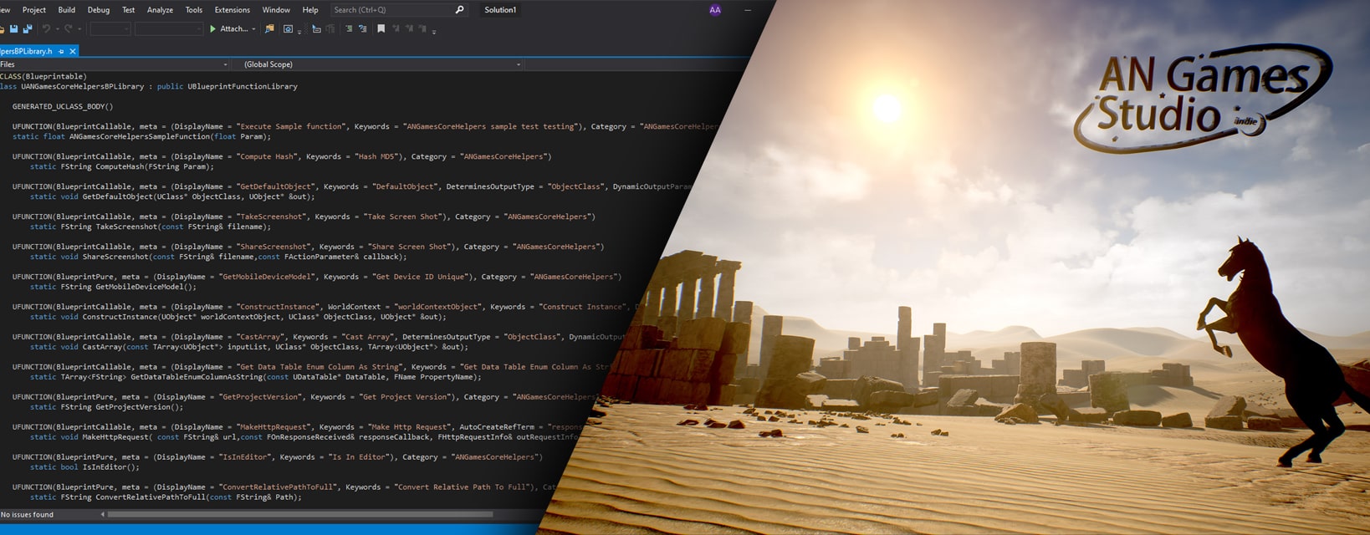Click the Save All icon
1370x535 pixels.
27,29
